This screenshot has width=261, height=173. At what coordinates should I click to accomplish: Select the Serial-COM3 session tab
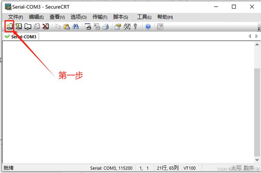pyautogui.click(x=21, y=36)
